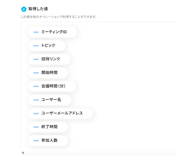This screenshot has width=177, height=167.
Task: Choose the 参加人数 value chip
Action: coord(49,141)
